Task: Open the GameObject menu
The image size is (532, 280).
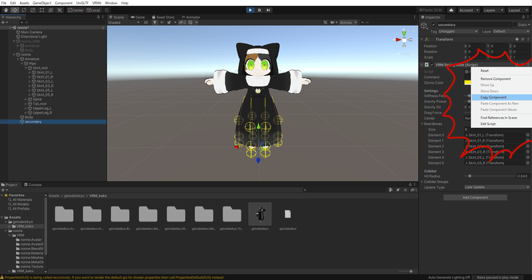Action: click(x=42, y=3)
